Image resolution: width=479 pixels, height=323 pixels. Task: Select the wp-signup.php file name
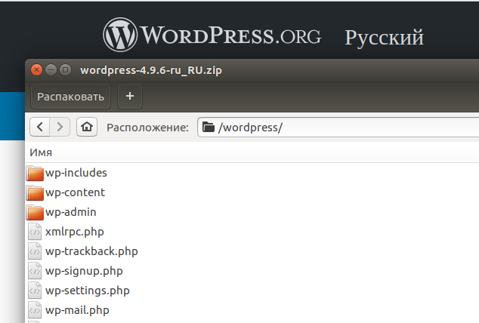pyautogui.click(x=84, y=271)
